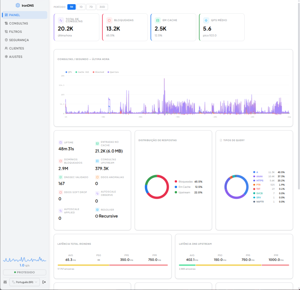Switch period to 1D
This screenshot has height=290, width=300.
pyautogui.click(x=81, y=7)
